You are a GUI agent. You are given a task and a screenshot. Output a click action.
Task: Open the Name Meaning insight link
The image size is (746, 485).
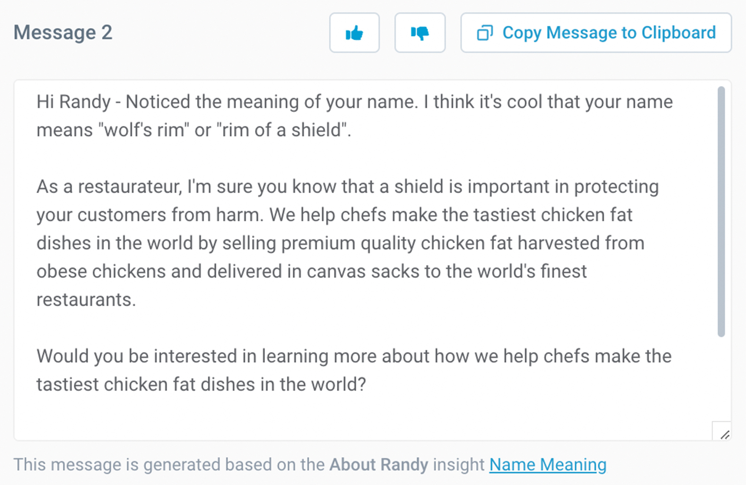(x=548, y=464)
